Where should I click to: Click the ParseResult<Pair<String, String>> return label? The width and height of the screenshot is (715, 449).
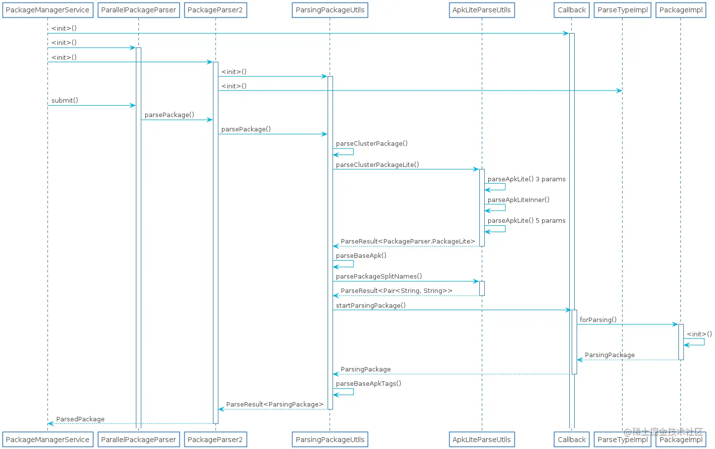pyautogui.click(x=397, y=290)
